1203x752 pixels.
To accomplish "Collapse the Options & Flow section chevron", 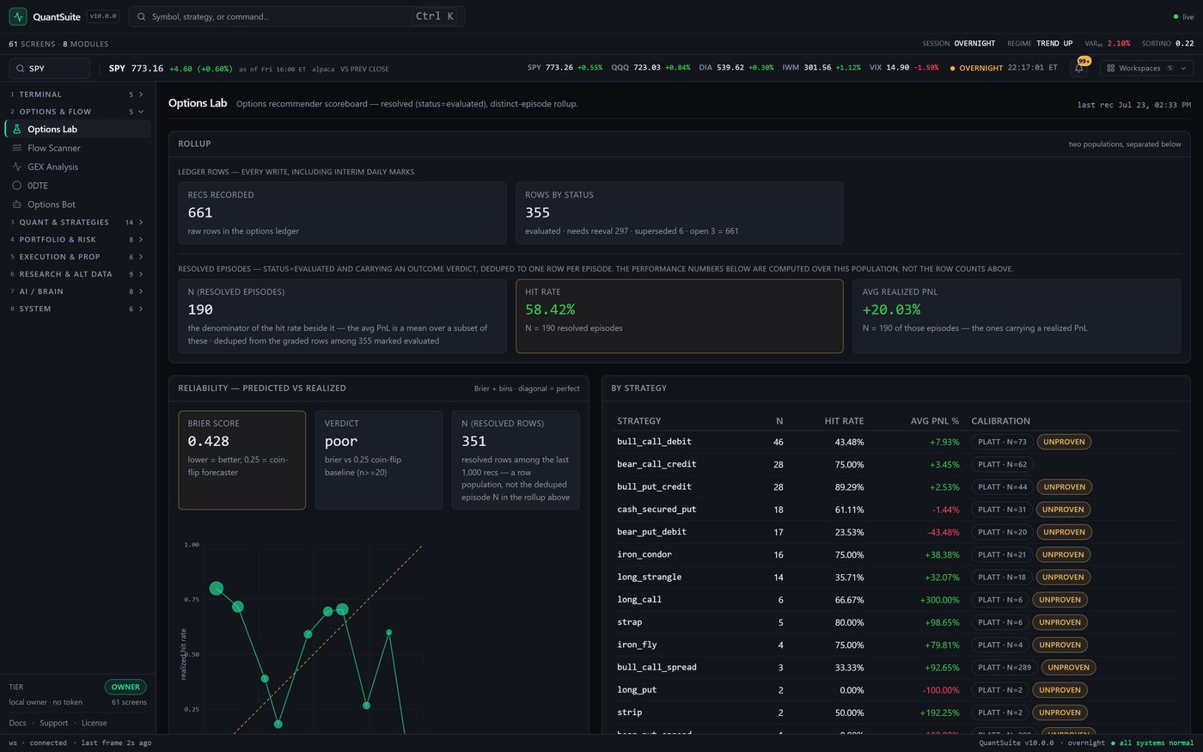I will (x=141, y=112).
